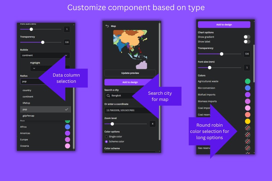This screenshot has height=181, width=272.
Task: Choose country from the column list
Action: click(46, 90)
